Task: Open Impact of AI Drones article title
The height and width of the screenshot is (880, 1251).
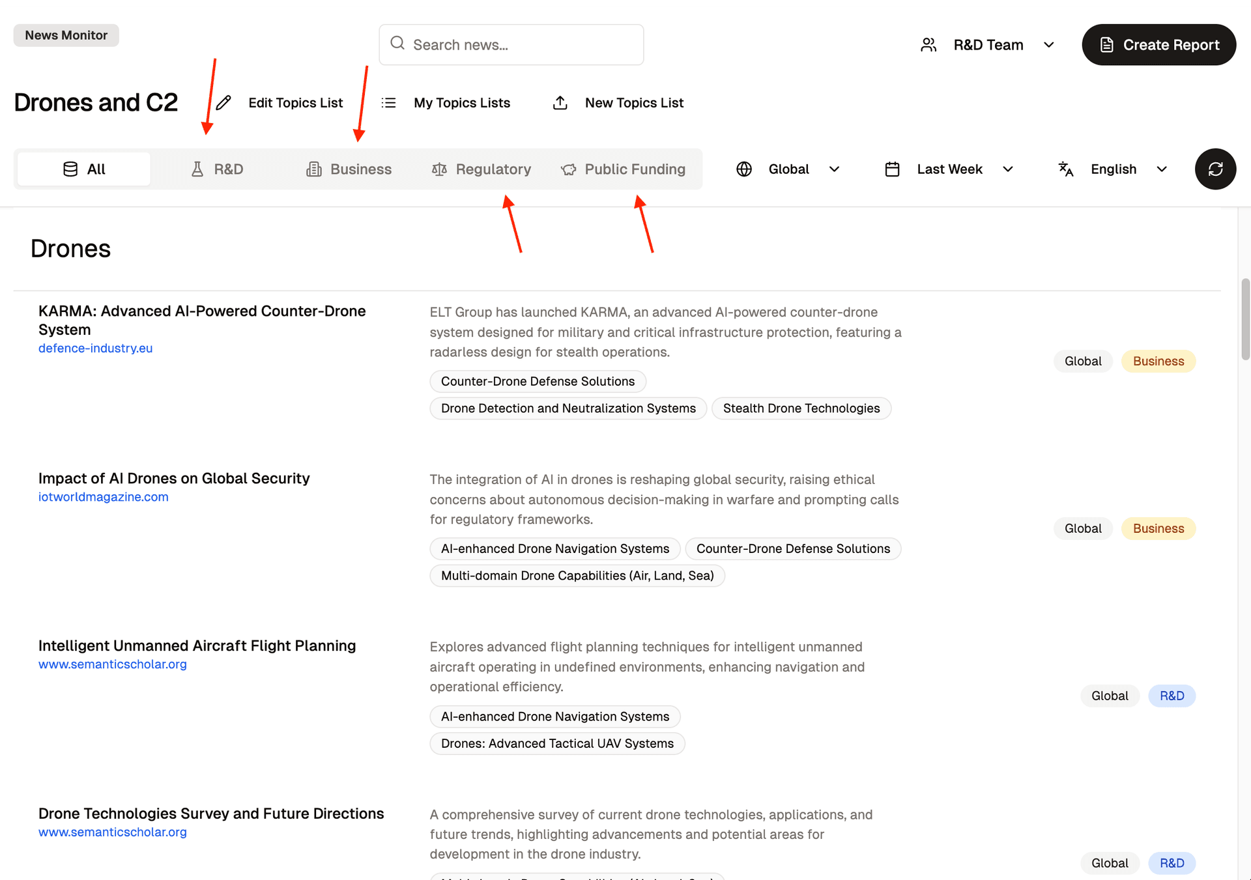Action: coord(174,478)
